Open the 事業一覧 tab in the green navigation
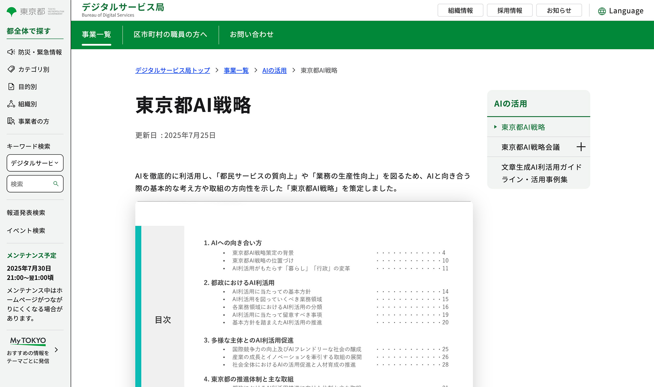 (x=96, y=35)
